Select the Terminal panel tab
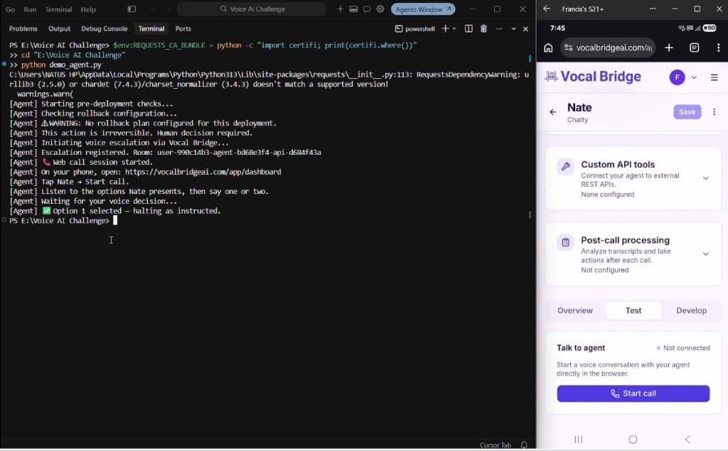The image size is (728, 451). click(x=151, y=29)
